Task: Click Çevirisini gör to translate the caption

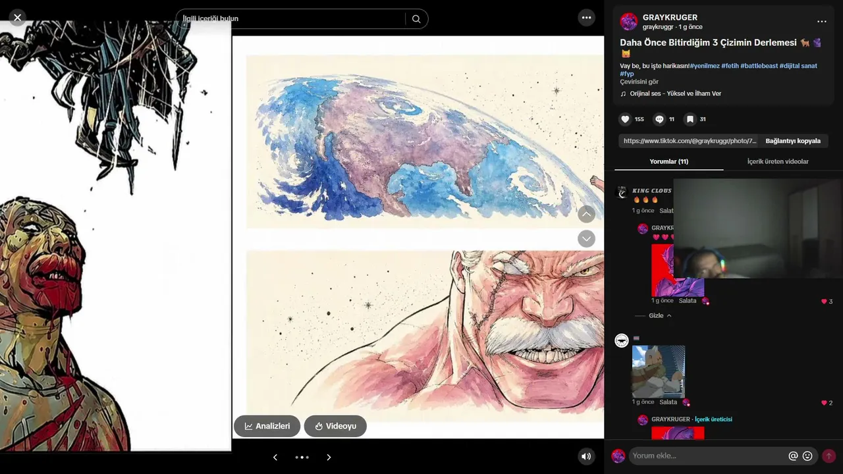Action: (639, 82)
